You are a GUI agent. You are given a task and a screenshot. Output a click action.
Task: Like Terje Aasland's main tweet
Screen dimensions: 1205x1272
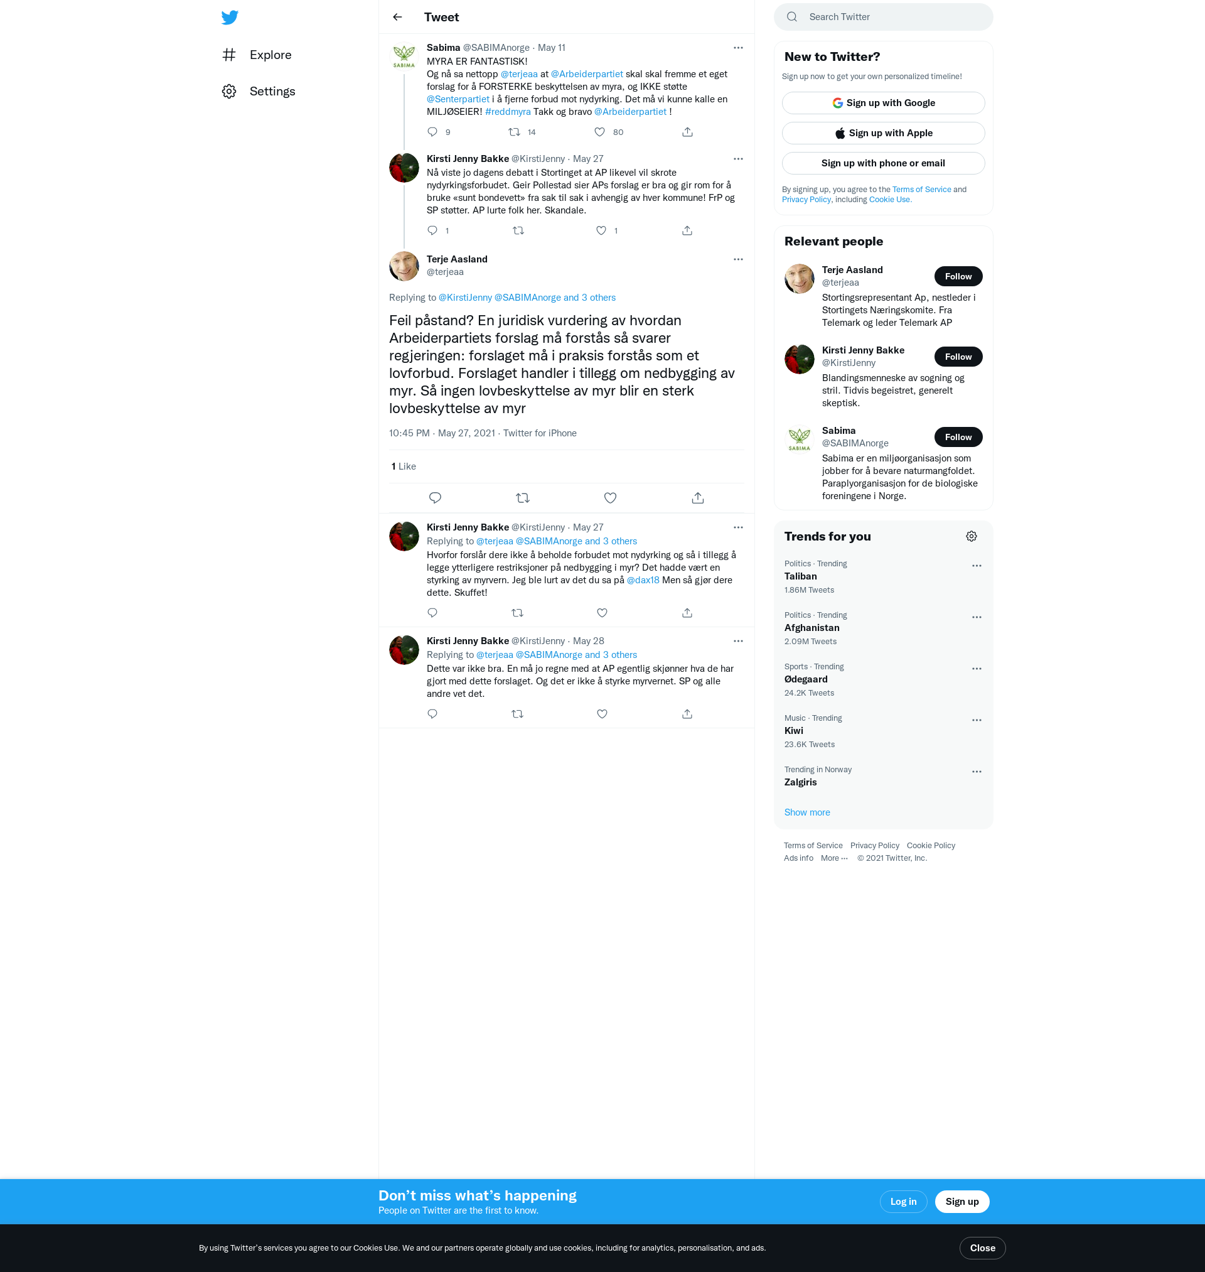point(610,498)
